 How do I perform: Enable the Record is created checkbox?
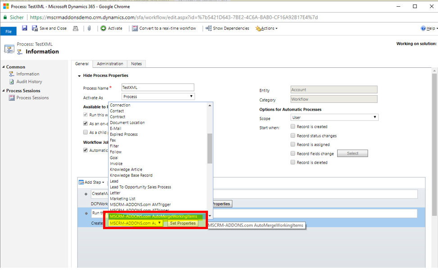(x=293, y=127)
